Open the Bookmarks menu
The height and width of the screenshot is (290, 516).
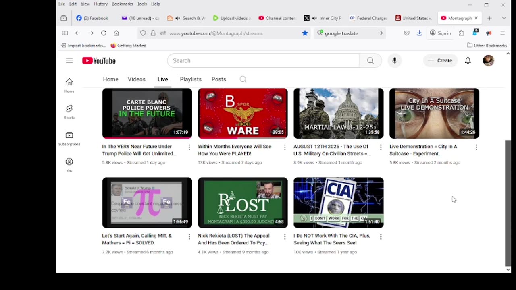coord(122,4)
